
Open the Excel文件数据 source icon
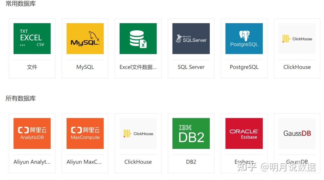[x=138, y=38]
